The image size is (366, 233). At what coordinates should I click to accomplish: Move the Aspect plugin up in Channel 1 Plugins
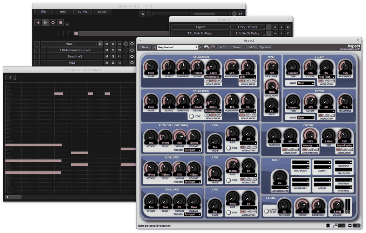[x=275, y=27]
